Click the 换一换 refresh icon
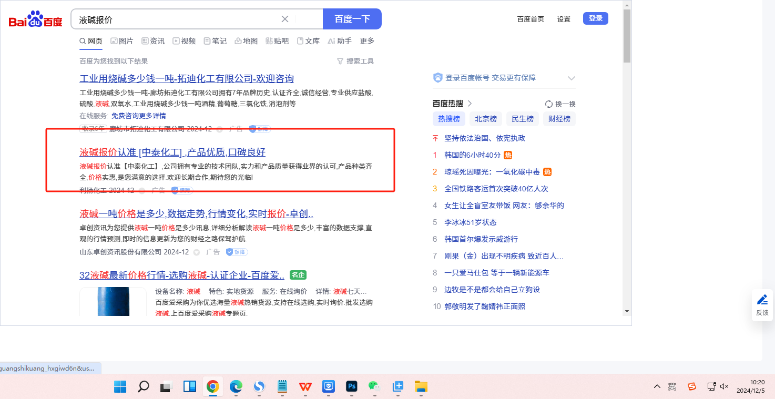Screen dimensions: 775x399 coord(549,104)
